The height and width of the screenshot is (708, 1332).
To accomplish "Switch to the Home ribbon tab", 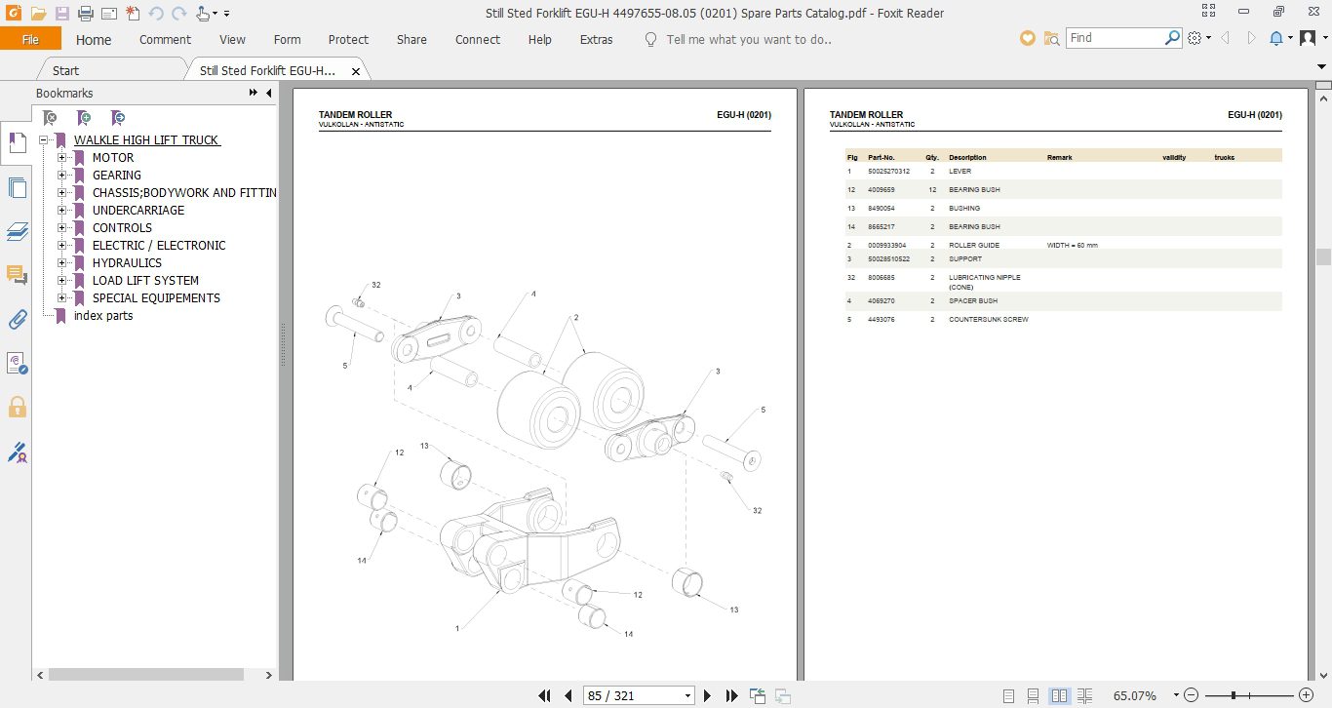I will pos(94,40).
